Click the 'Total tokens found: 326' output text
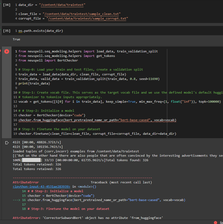 [127, 160]
